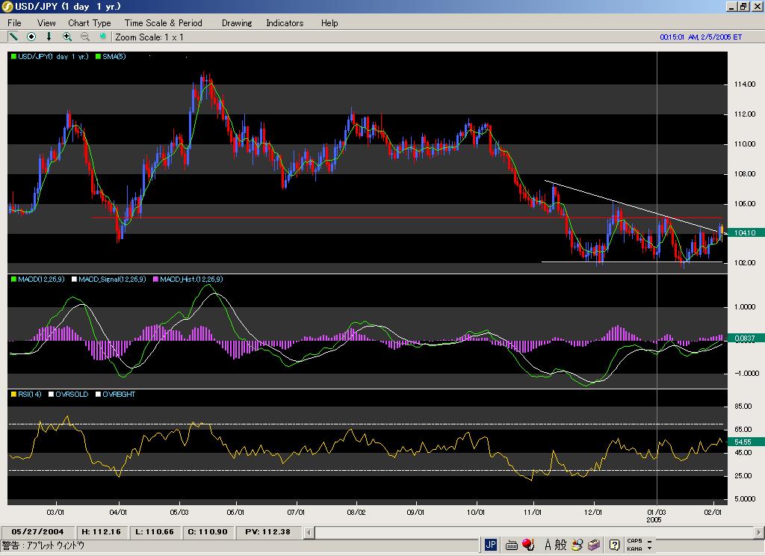The image size is (765, 556).
Task: Select the down arrow marker tool
Action: click(49, 37)
